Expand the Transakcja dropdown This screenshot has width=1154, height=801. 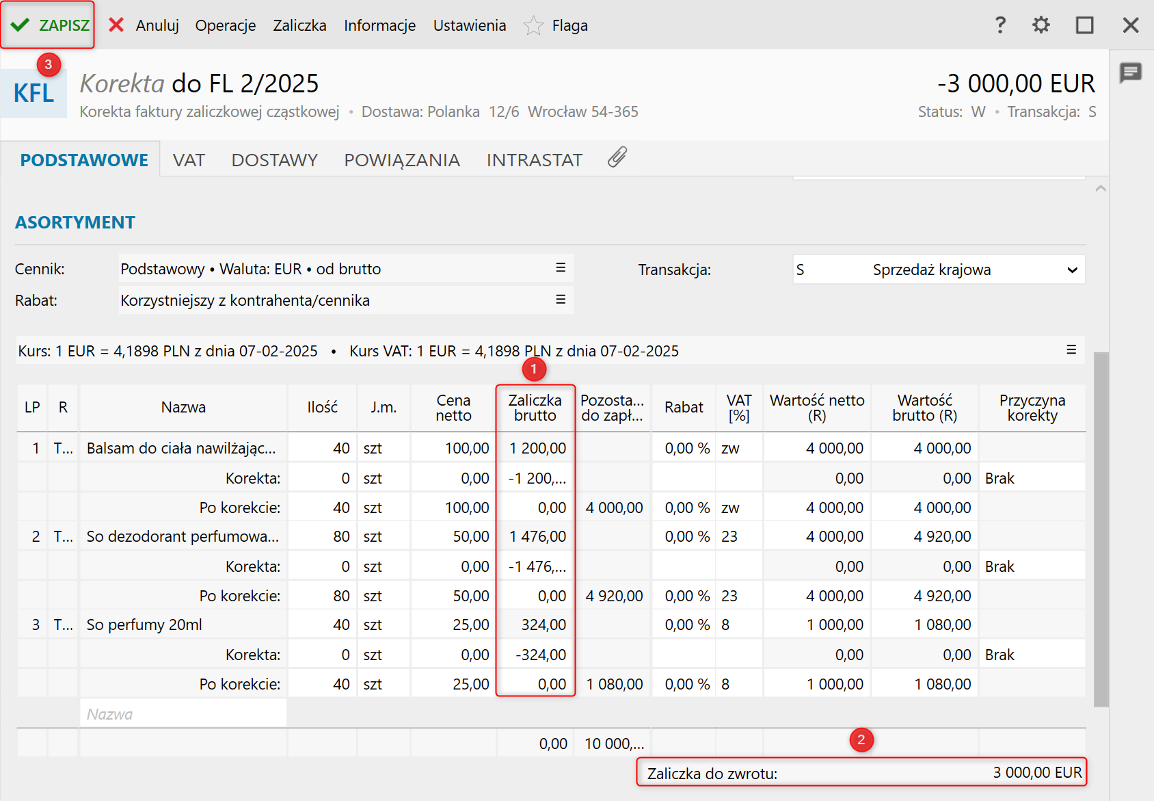pyautogui.click(x=1072, y=270)
